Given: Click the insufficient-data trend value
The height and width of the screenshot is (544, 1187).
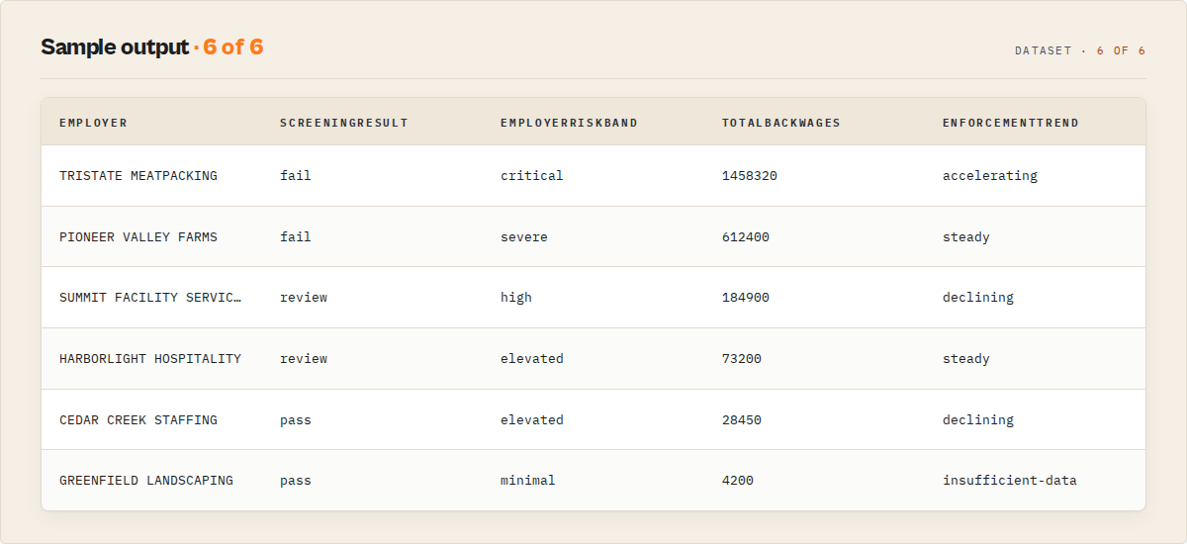Looking at the screenshot, I should coord(1010,481).
